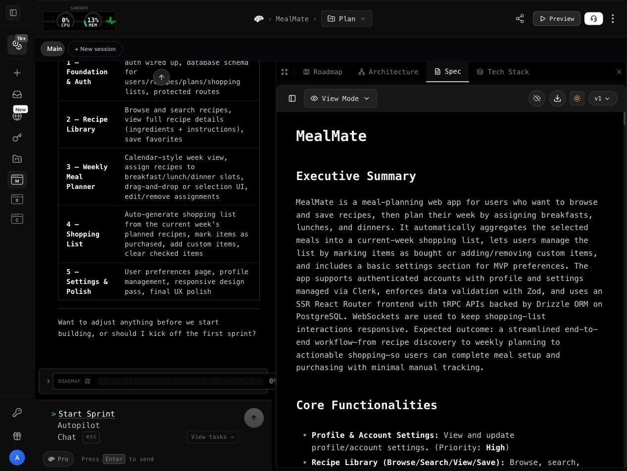The width and height of the screenshot is (627, 471).
Task: Open the gift box icon in sidebar
Action: (17, 436)
